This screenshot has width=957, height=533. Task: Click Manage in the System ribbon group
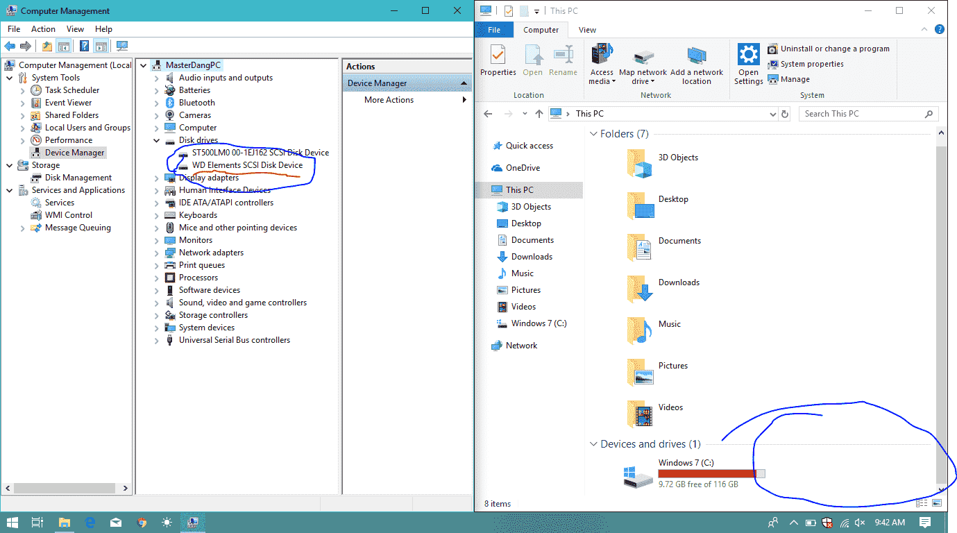click(789, 79)
